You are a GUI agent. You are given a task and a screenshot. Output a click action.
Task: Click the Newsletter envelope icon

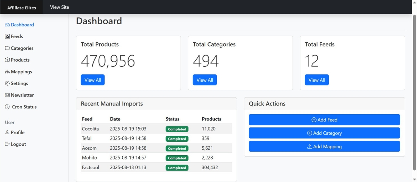click(x=7, y=95)
